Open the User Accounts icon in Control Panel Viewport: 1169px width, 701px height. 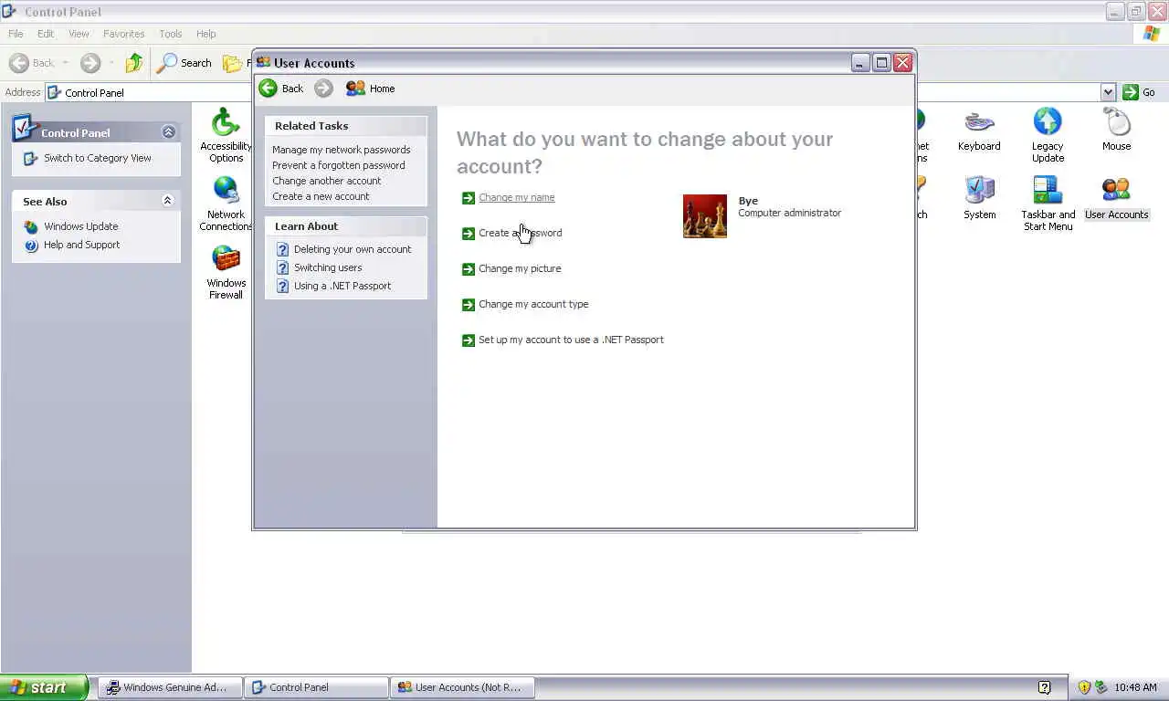[x=1116, y=198]
